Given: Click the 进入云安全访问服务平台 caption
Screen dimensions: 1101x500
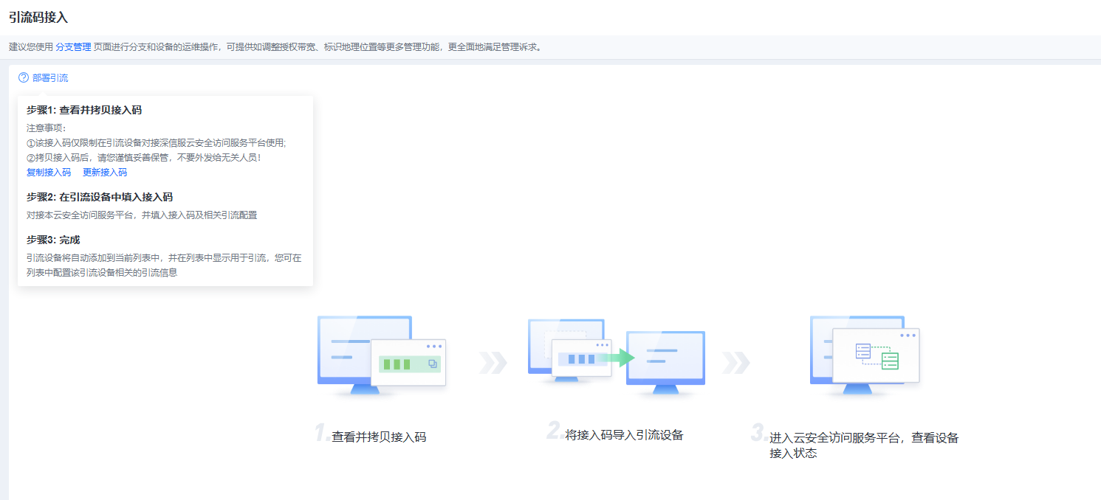Looking at the screenshot, I should (863, 438).
